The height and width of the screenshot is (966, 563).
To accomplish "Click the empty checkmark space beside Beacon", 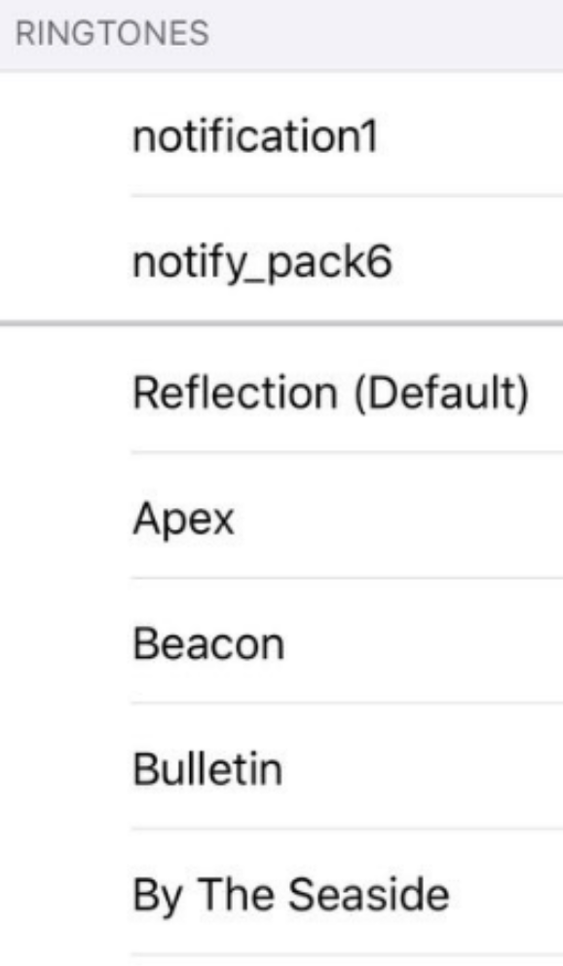I will [65, 642].
